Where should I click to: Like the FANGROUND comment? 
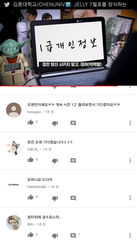[31, 197]
